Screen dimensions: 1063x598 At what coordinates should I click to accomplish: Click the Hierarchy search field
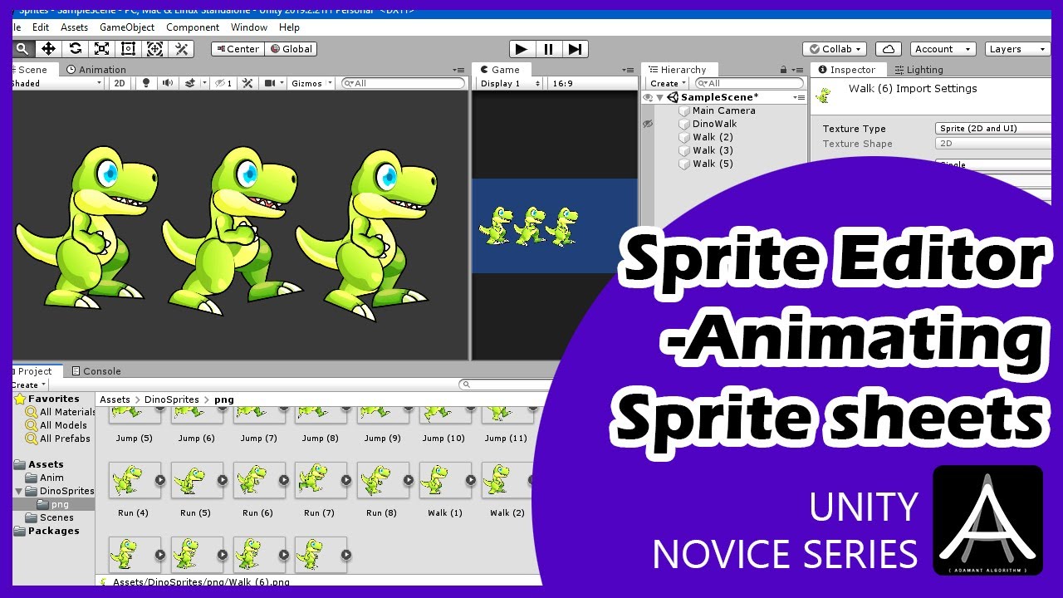[x=750, y=83]
